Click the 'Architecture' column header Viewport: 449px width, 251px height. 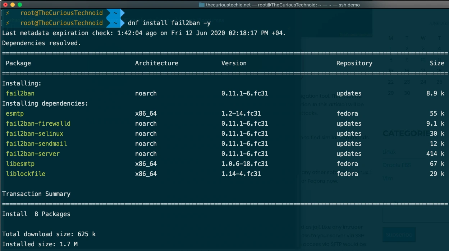[157, 63]
